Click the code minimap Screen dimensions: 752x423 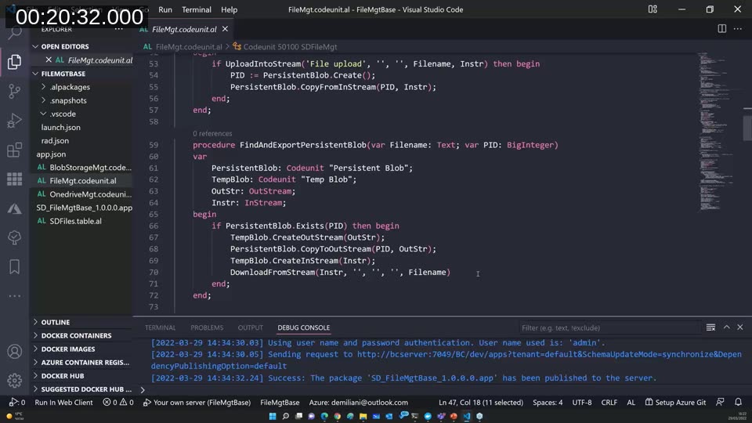point(716,131)
